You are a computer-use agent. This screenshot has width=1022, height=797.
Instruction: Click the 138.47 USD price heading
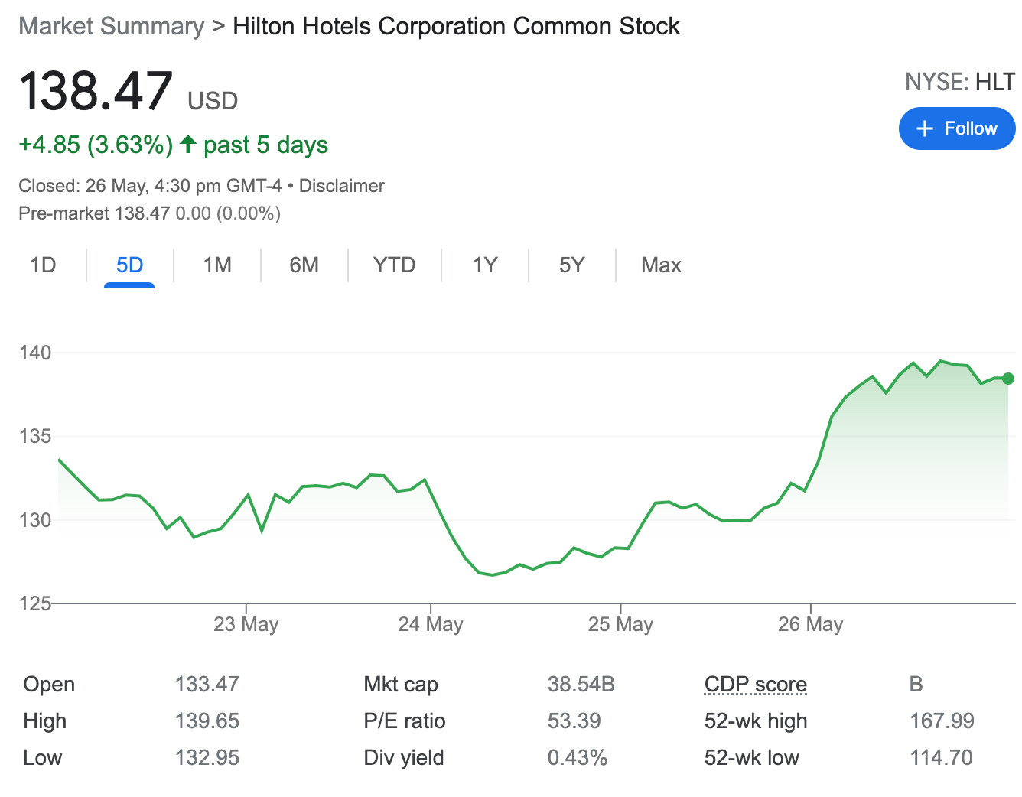pyautogui.click(x=129, y=92)
